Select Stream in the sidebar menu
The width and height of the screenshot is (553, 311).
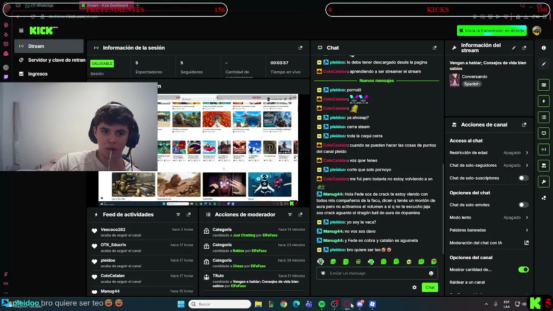click(x=49, y=46)
